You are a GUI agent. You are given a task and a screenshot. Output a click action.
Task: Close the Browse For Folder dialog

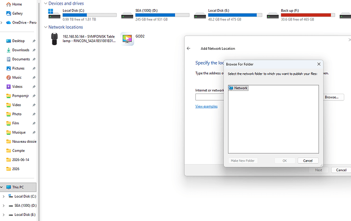click(319, 64)
